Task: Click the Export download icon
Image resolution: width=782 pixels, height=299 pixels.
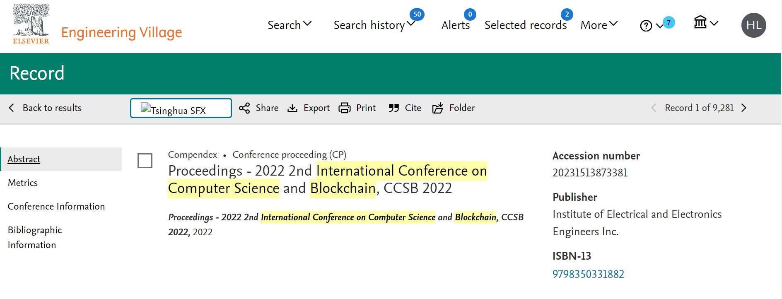Action: click(292, 108)
